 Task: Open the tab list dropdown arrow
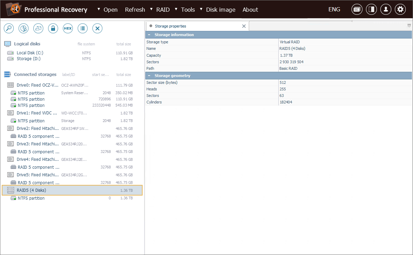[x=409, y=26]
